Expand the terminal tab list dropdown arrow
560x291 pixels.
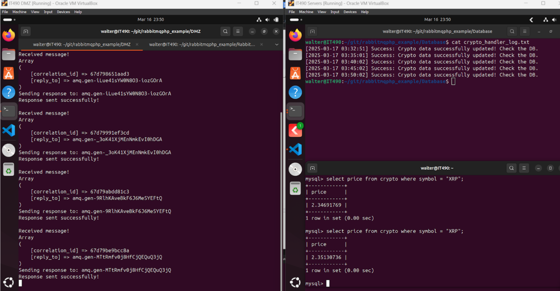point(277,45)
